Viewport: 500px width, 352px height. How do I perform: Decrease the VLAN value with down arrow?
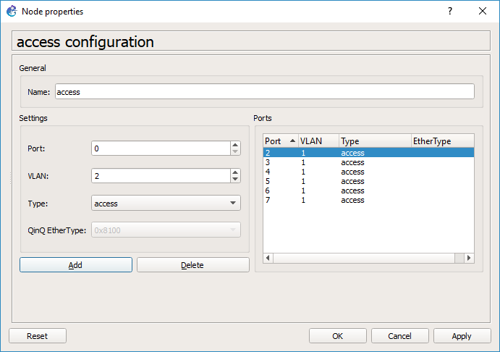tap(235, 179)
